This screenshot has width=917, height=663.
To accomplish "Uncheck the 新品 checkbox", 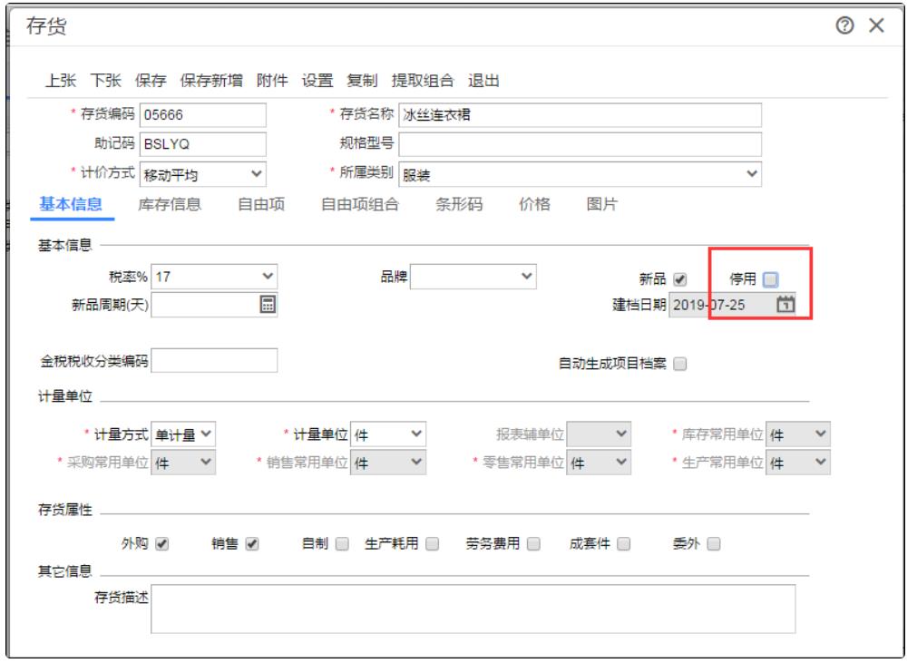I will click(x=680, y=279).
